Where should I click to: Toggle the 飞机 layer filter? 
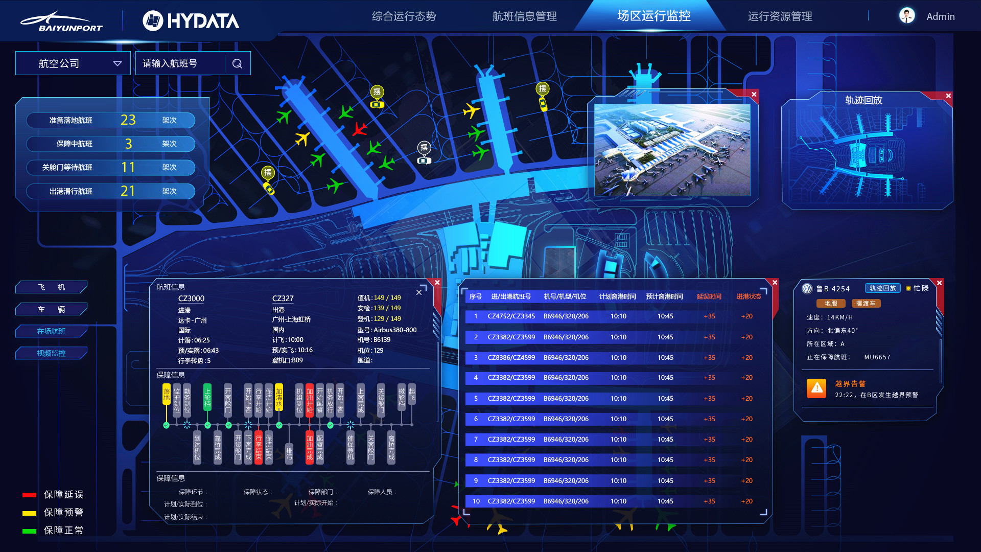pos(51,287)
